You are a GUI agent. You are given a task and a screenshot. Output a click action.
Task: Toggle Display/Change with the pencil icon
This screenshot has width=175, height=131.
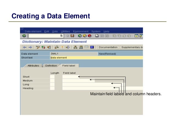click(x=38, y=47)
